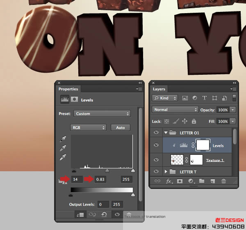Screen dimensions: 246x230
Task: Add a layer mask from Layers footer
Action: coord(180,181)
